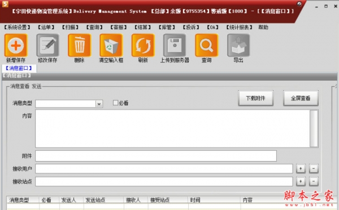339x210 pixels.
Task: Click the 发送人 column header
Action: pyautogui.click(x=71, y=200)
